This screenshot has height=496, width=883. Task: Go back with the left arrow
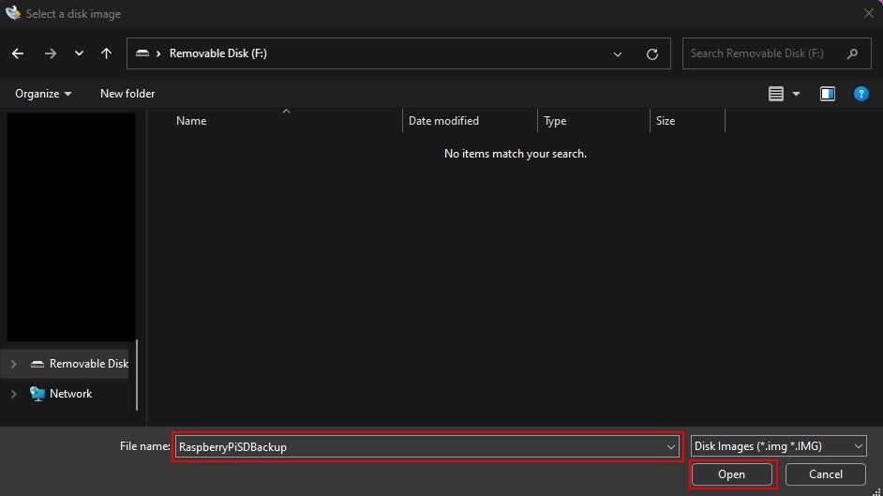[x=18, y=53]
